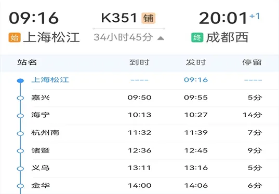Open the 上海松江 station row name
The width and height of the screenshot is (279, 194).
tap(50, 80)
